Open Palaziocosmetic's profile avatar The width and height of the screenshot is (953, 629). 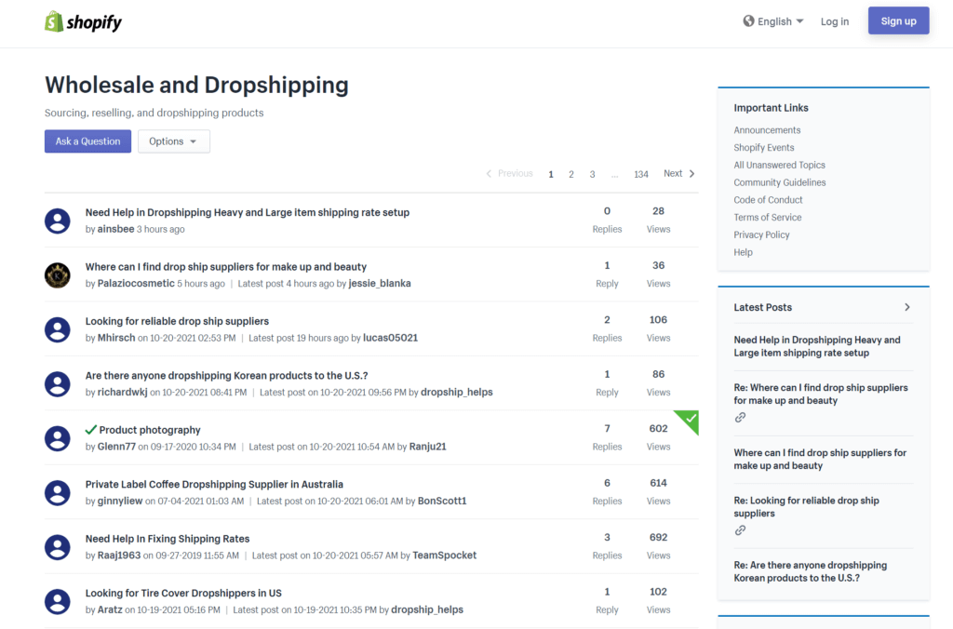point(57,275)
